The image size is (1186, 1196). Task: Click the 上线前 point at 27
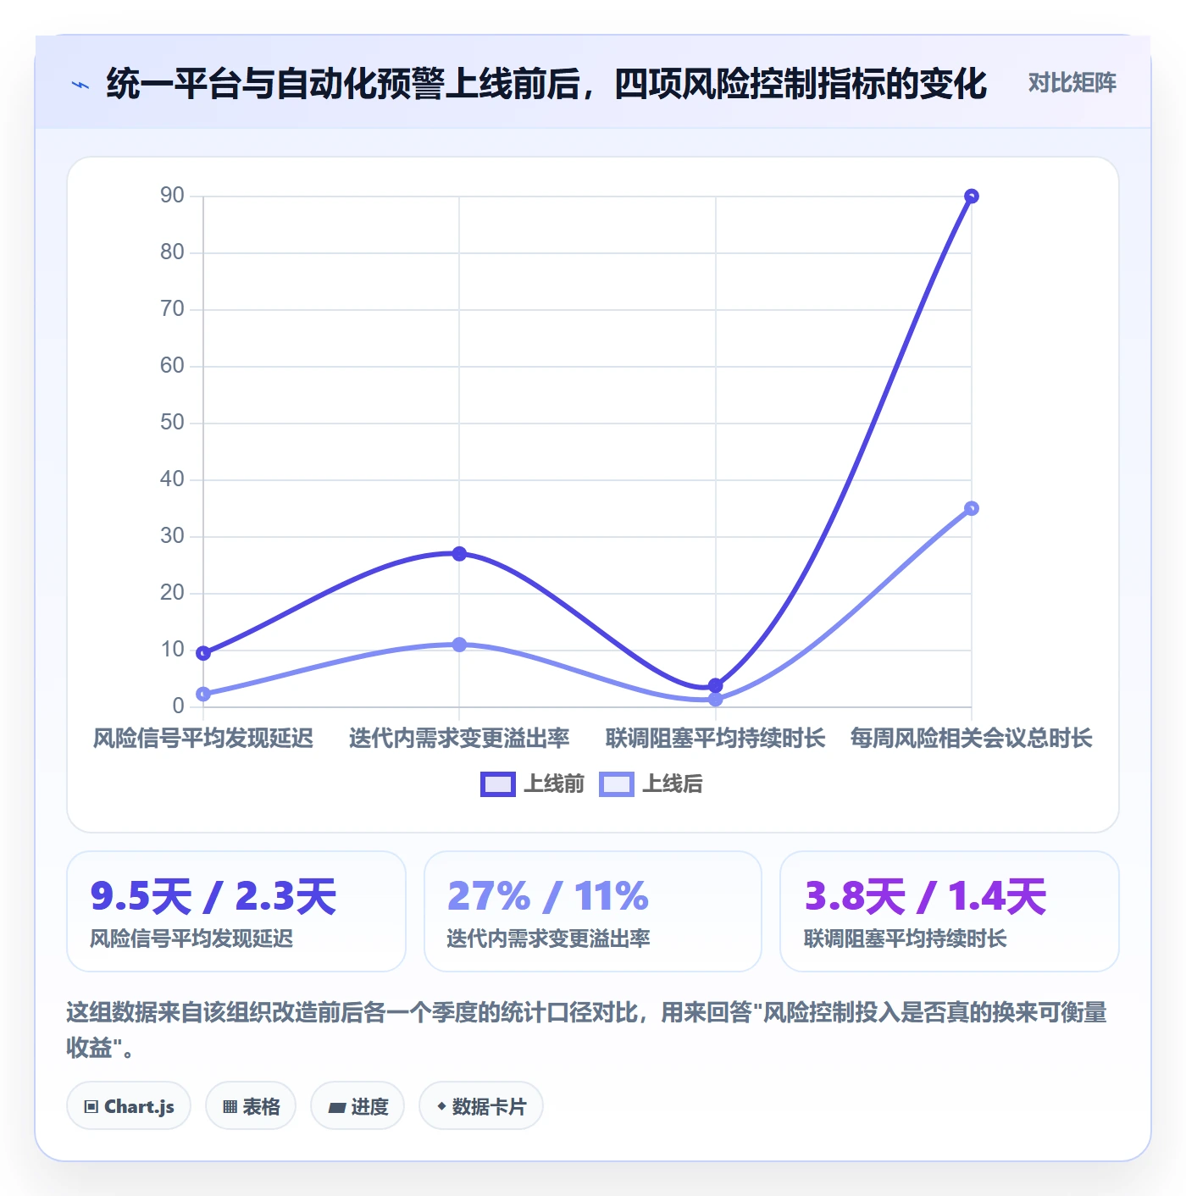click(x=459, y=554)
